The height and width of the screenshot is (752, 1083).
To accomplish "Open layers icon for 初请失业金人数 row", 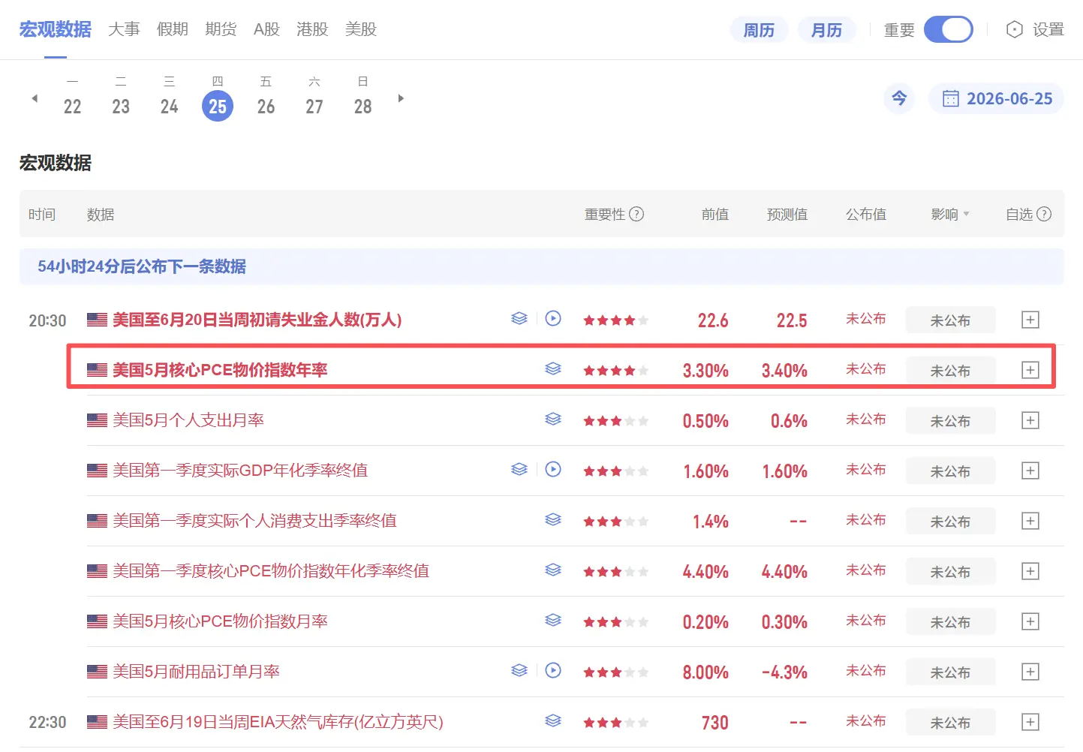I will [x=519, y=318].
